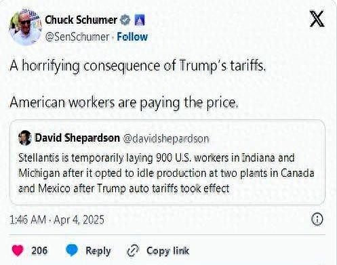Follow the @SenSchumer account
The image size is (337, 265).
click(132, 37)
